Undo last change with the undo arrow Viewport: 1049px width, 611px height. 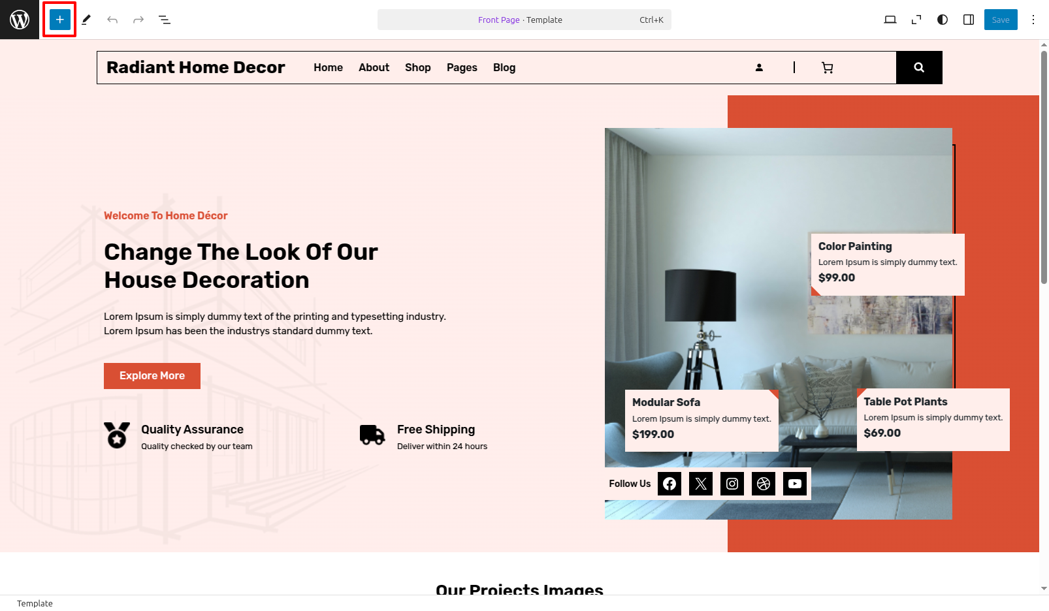tap(112, 20)
